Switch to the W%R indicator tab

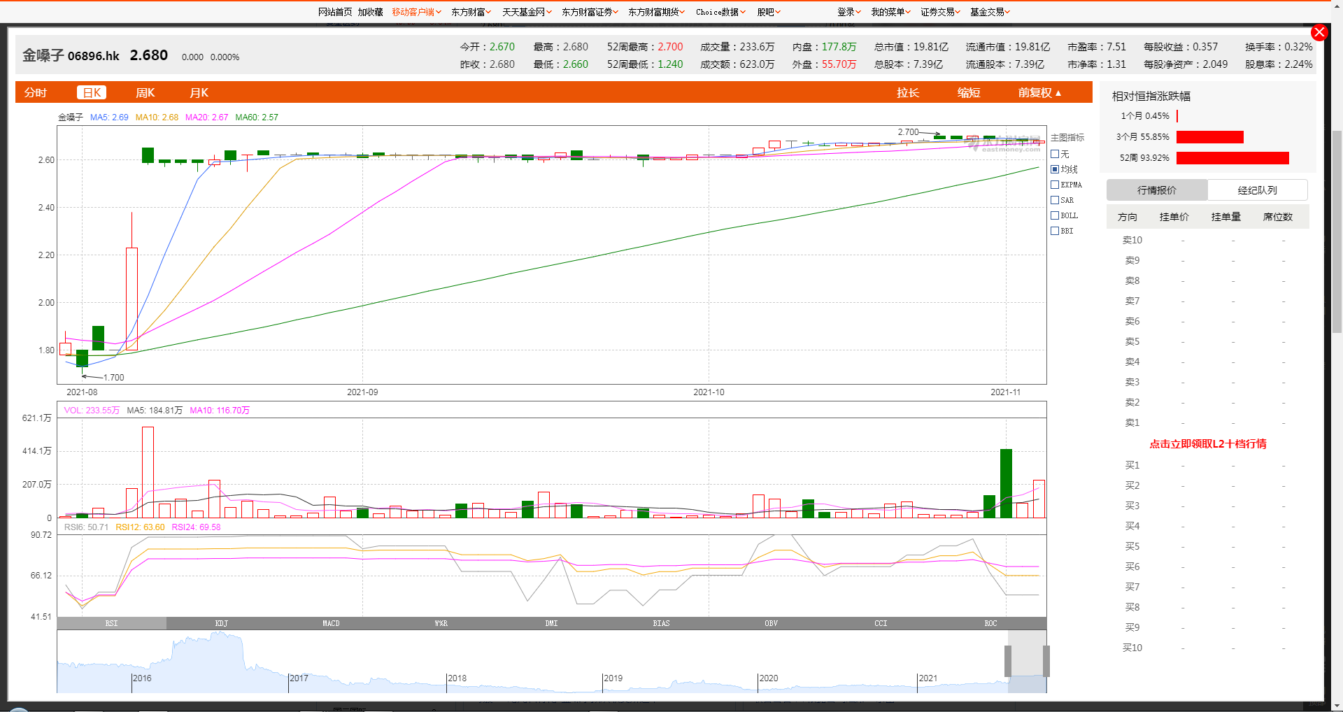(441, 623)
